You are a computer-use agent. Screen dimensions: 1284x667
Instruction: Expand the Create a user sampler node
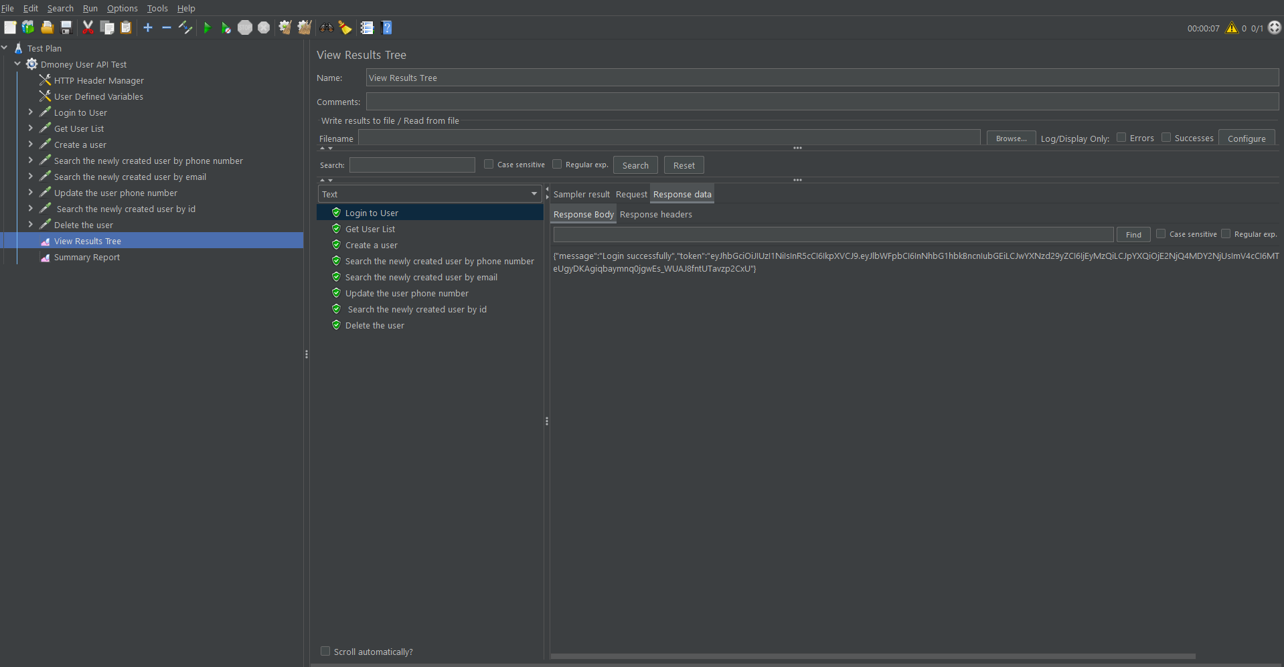[31, 144]
